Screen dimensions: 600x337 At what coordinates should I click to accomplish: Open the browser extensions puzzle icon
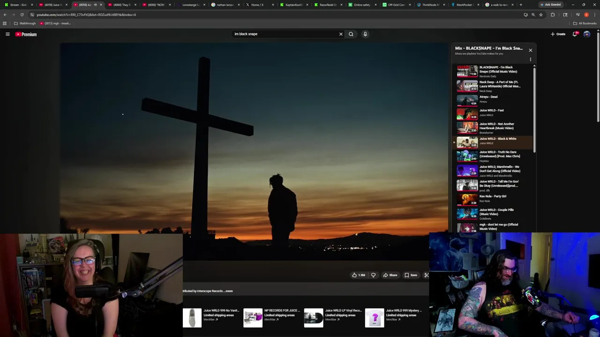tap(553, 15)
